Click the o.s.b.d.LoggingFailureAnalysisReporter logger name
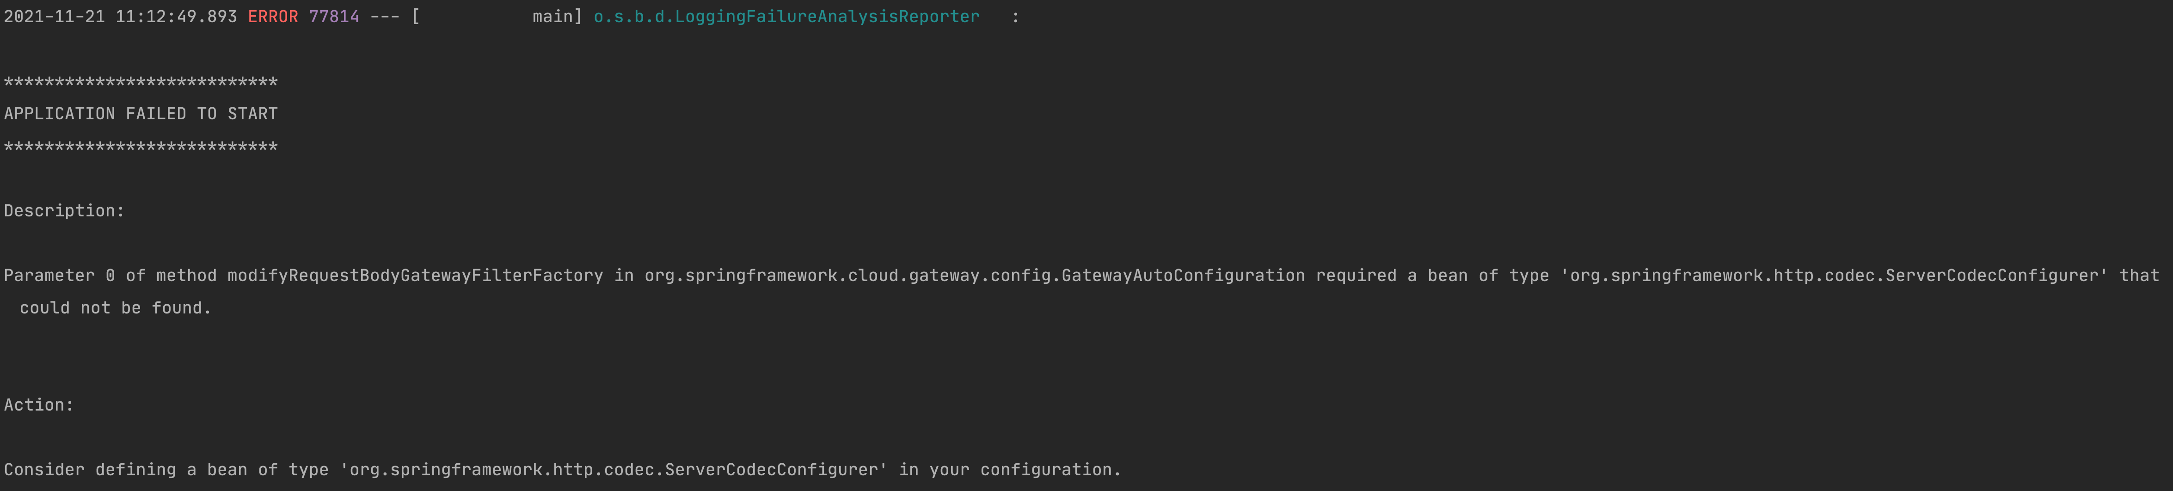Viewport: 2173px width, 491px height. [786, 17]
